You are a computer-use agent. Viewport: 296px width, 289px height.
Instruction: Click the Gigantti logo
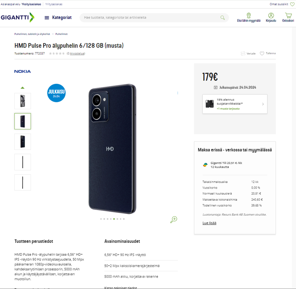tap(17, 17)
